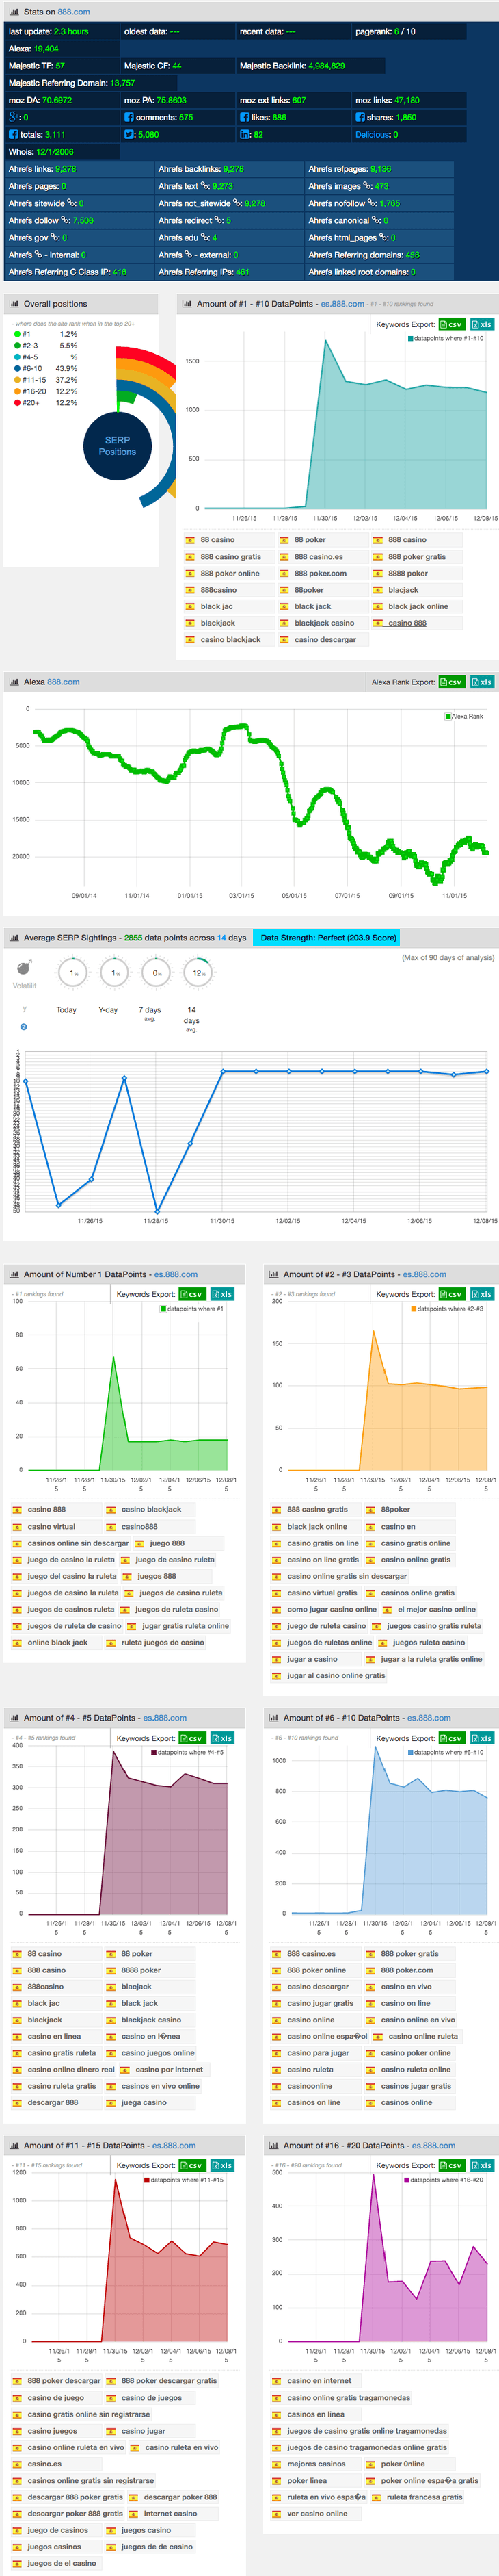
Task: Select the 14 days avg gauge
Action: click(x=199, y=972)
